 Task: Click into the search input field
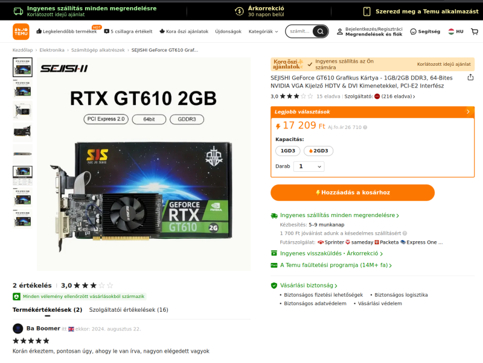click(299, 31)
